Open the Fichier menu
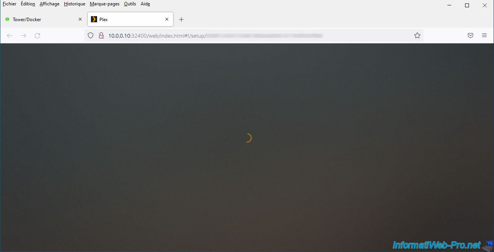The image size is (494, 252). [x=9, y=4]
